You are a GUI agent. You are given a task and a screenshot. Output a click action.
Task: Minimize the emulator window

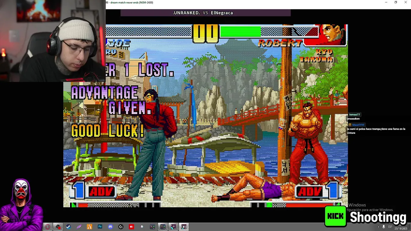pos(386,2)
